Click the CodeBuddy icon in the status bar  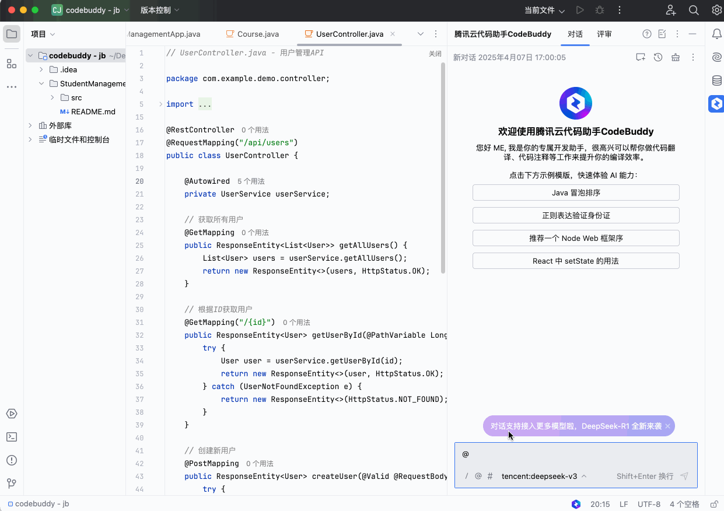(576, 504)
